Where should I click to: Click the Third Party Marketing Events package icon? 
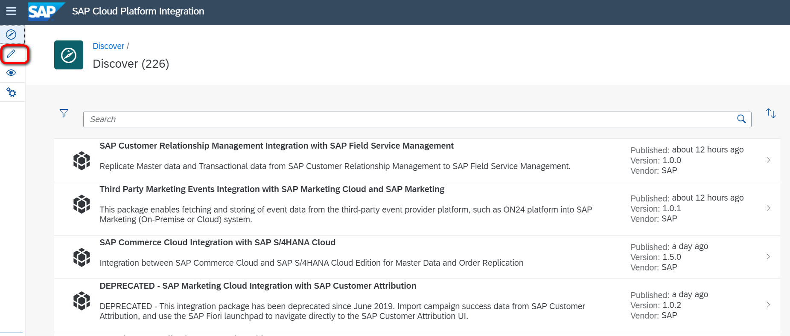coord(82,204)
